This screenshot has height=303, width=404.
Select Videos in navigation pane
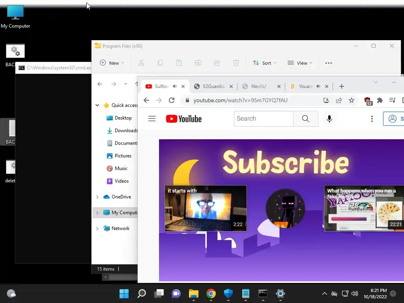click(118, 181)
